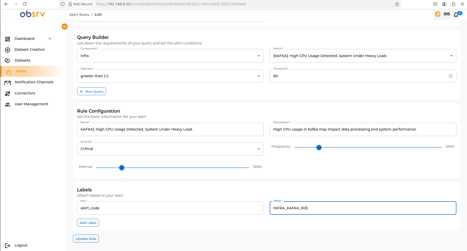The height and width of the screenshot is (251, 467).
Task: Click the User Management people icon
Action: coord(8,104)
